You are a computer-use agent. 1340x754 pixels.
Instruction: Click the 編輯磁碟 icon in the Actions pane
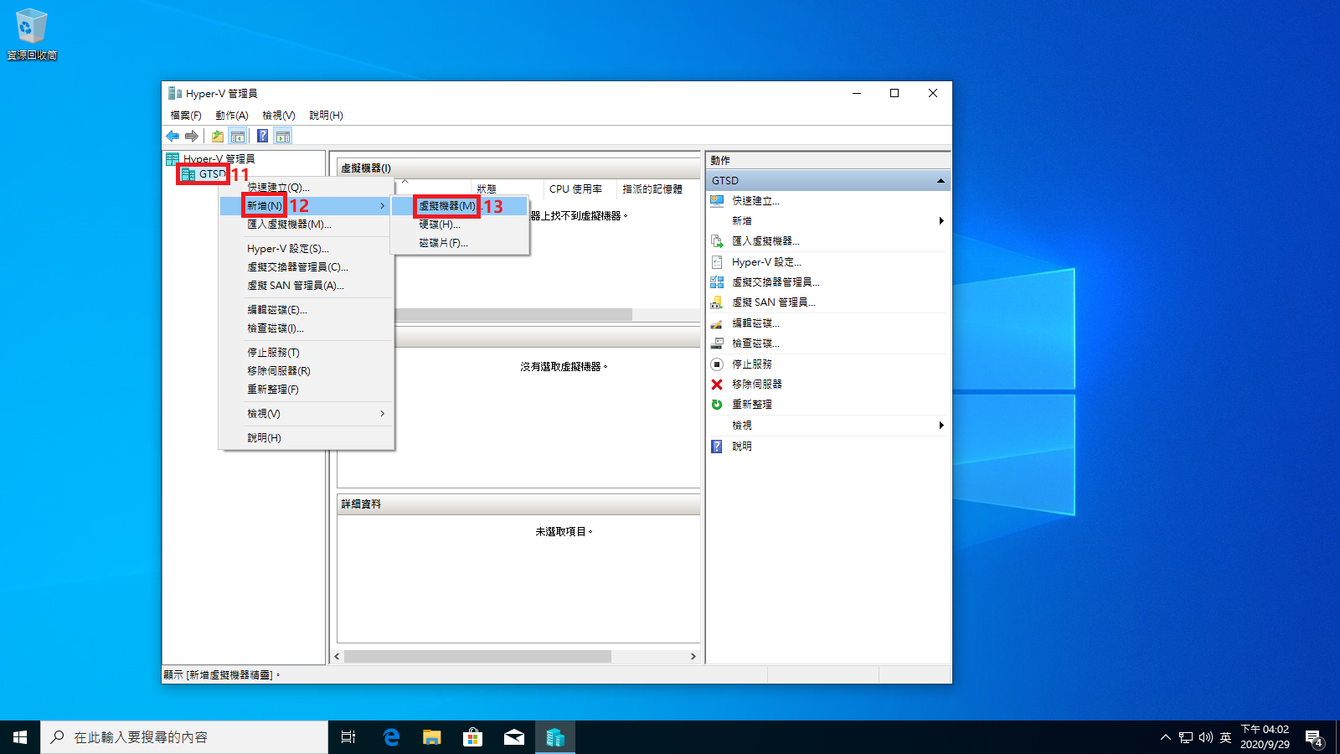click(x=717, y=323)
